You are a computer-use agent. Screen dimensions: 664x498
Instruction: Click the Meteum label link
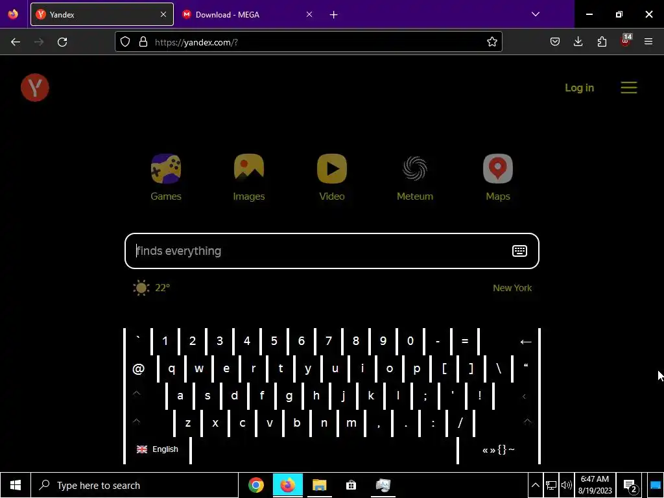click(x=415, y=196)
